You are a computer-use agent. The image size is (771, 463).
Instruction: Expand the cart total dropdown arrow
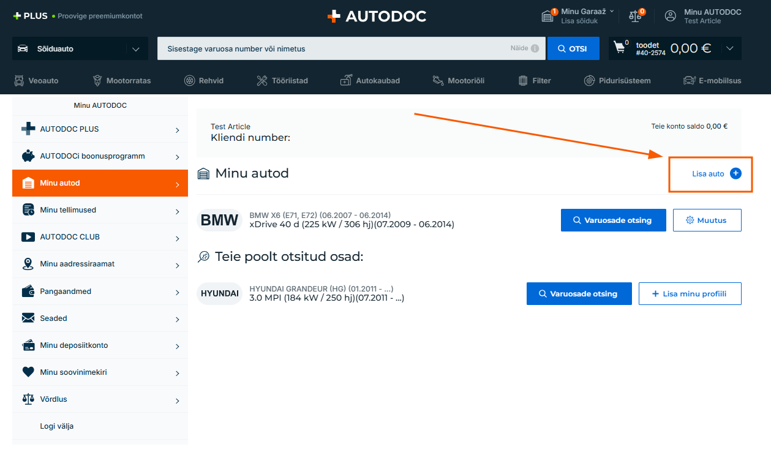(x=729, y=48)
